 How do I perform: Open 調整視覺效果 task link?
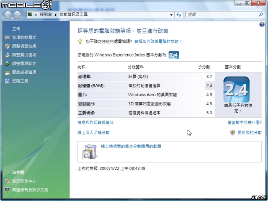click(x=24, y=46)
